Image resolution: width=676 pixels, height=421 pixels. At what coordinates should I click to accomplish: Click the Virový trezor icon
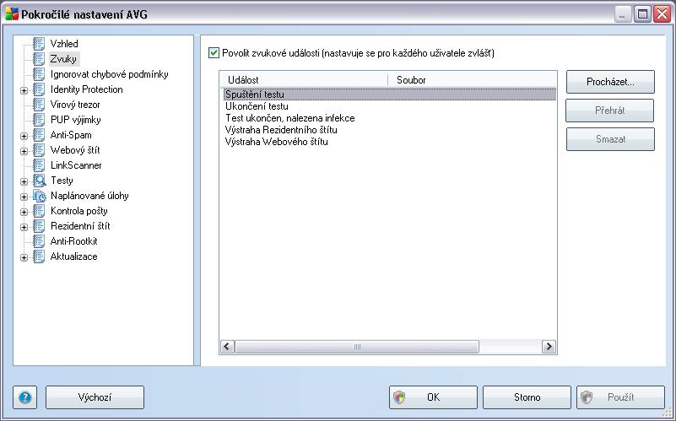pyautogui.click(x=39, y=105)
